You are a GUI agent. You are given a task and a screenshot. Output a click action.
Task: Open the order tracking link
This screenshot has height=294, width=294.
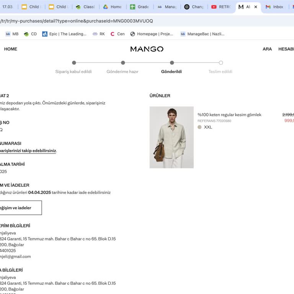click(x=28, y=151)
